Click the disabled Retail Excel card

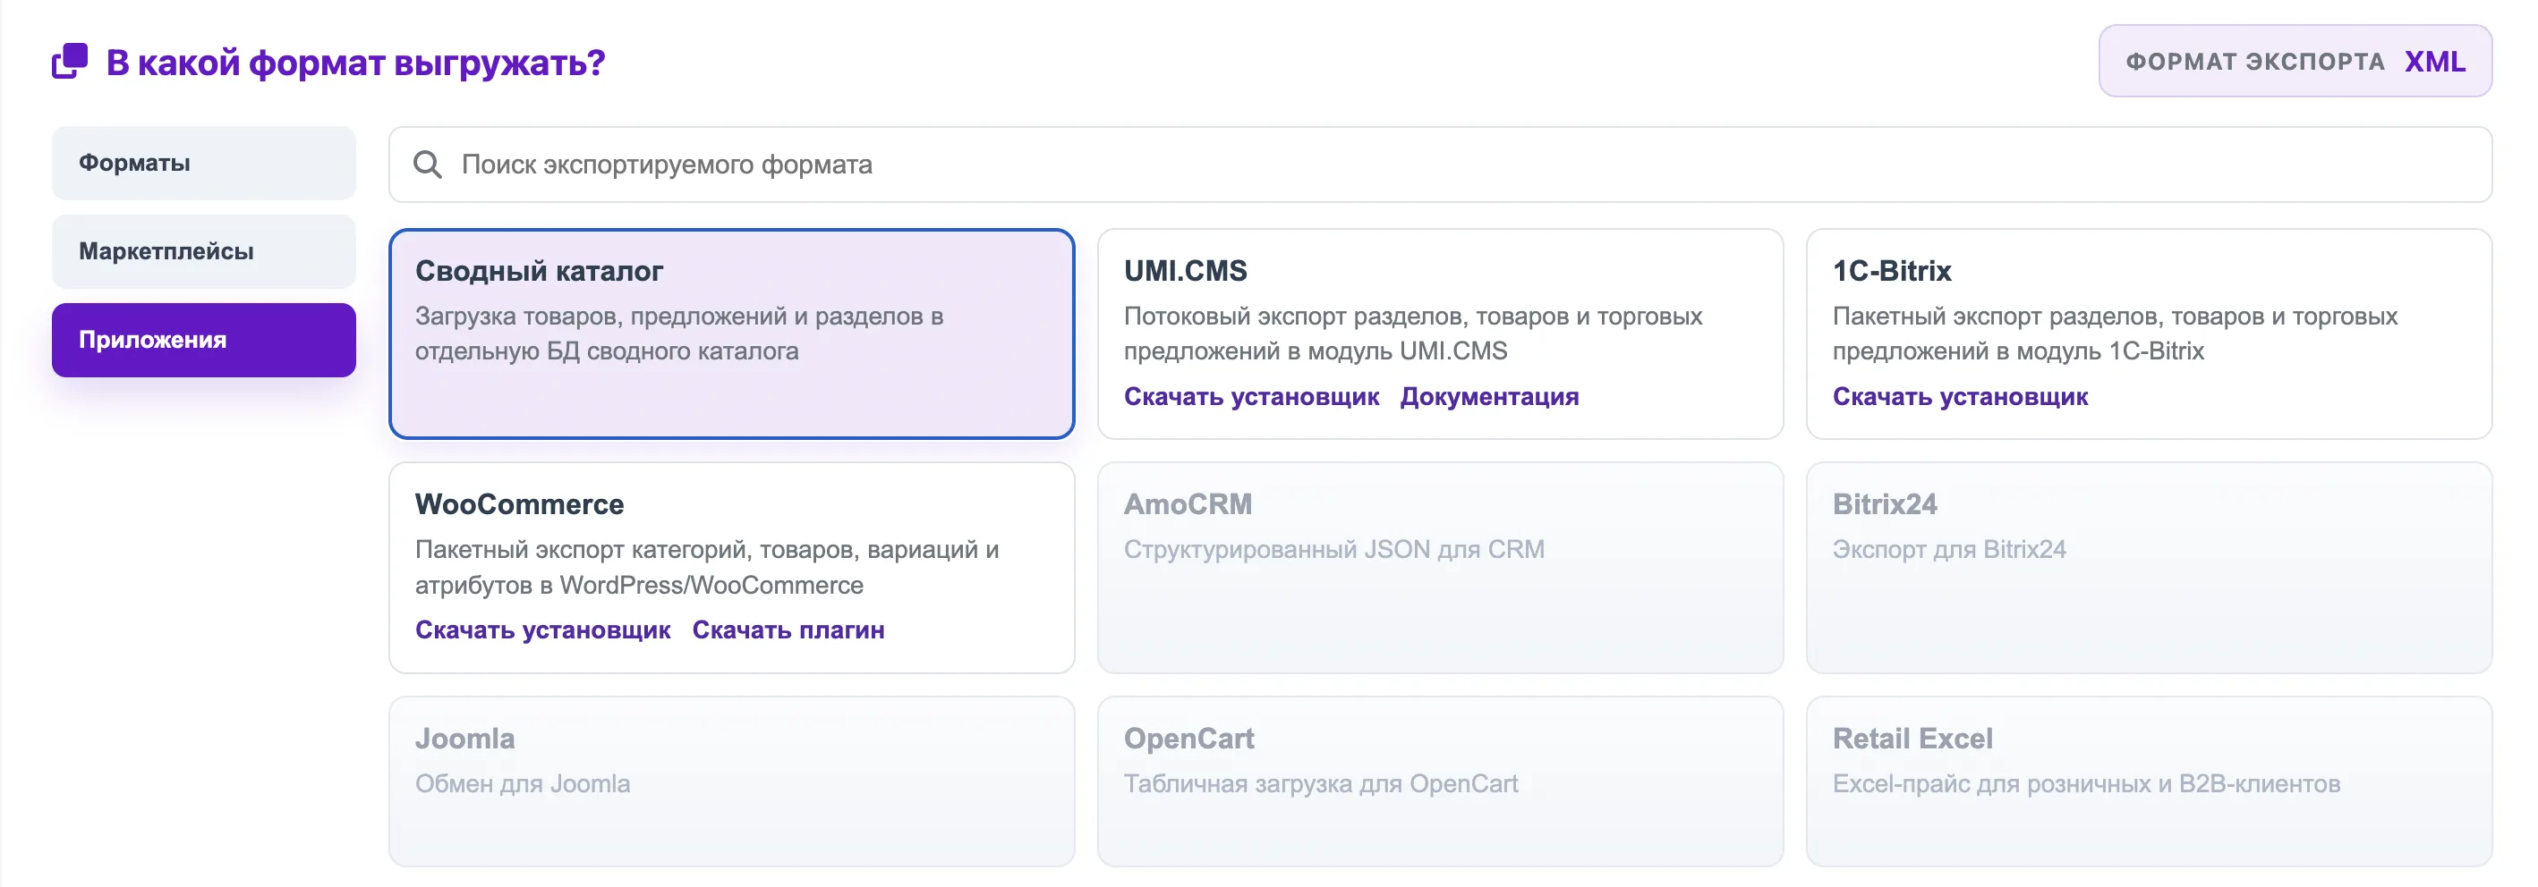coord(2149,781)
